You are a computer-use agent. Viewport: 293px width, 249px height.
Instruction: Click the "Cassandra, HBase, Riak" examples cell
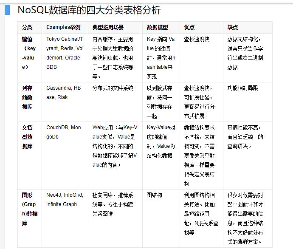[63, 93]
